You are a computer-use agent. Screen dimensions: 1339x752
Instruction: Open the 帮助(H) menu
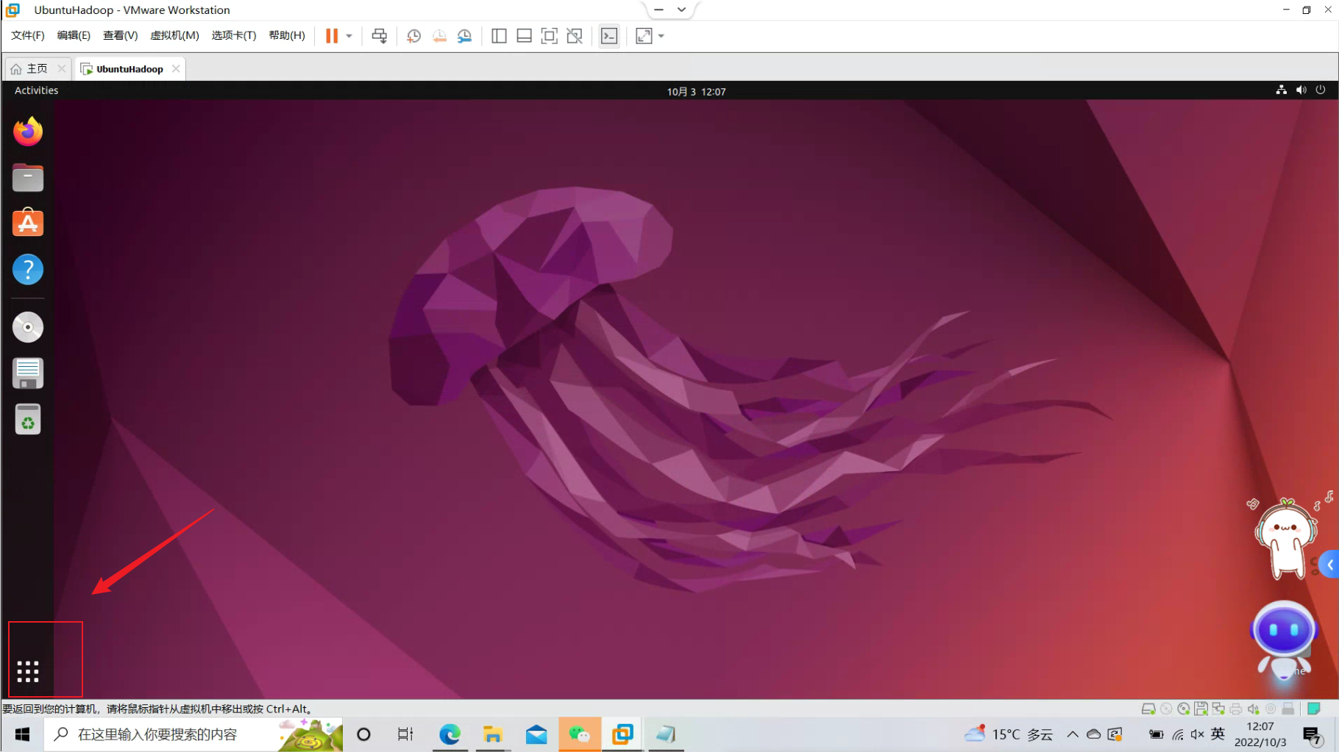click(287, 35)
